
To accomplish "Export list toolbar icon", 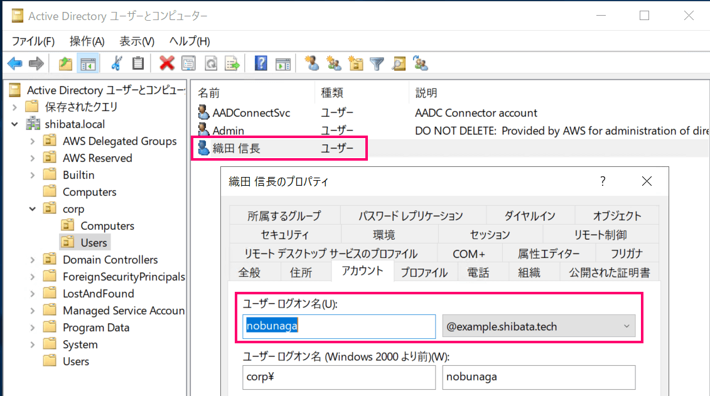I will 232,63.
